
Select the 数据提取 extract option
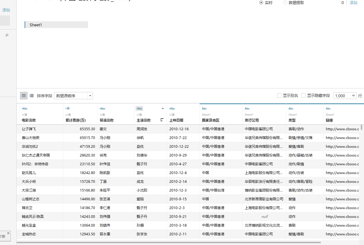click(x=285, y=3)
